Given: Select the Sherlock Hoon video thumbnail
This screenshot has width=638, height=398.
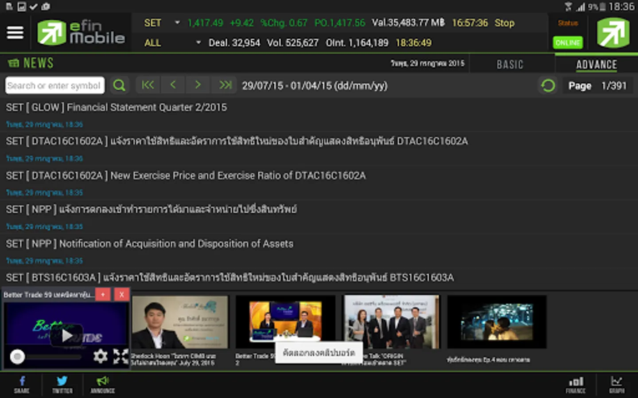Looking at the screenshot, I should (x=180, y=322).
